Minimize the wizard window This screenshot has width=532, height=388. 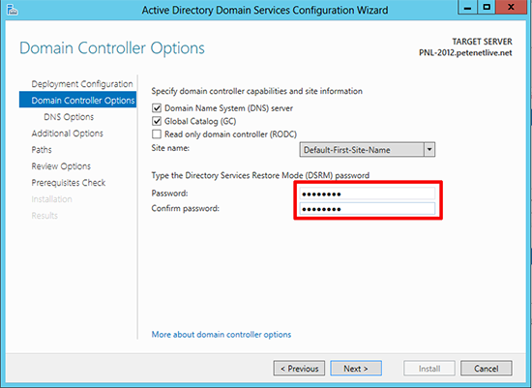[467, 7]
